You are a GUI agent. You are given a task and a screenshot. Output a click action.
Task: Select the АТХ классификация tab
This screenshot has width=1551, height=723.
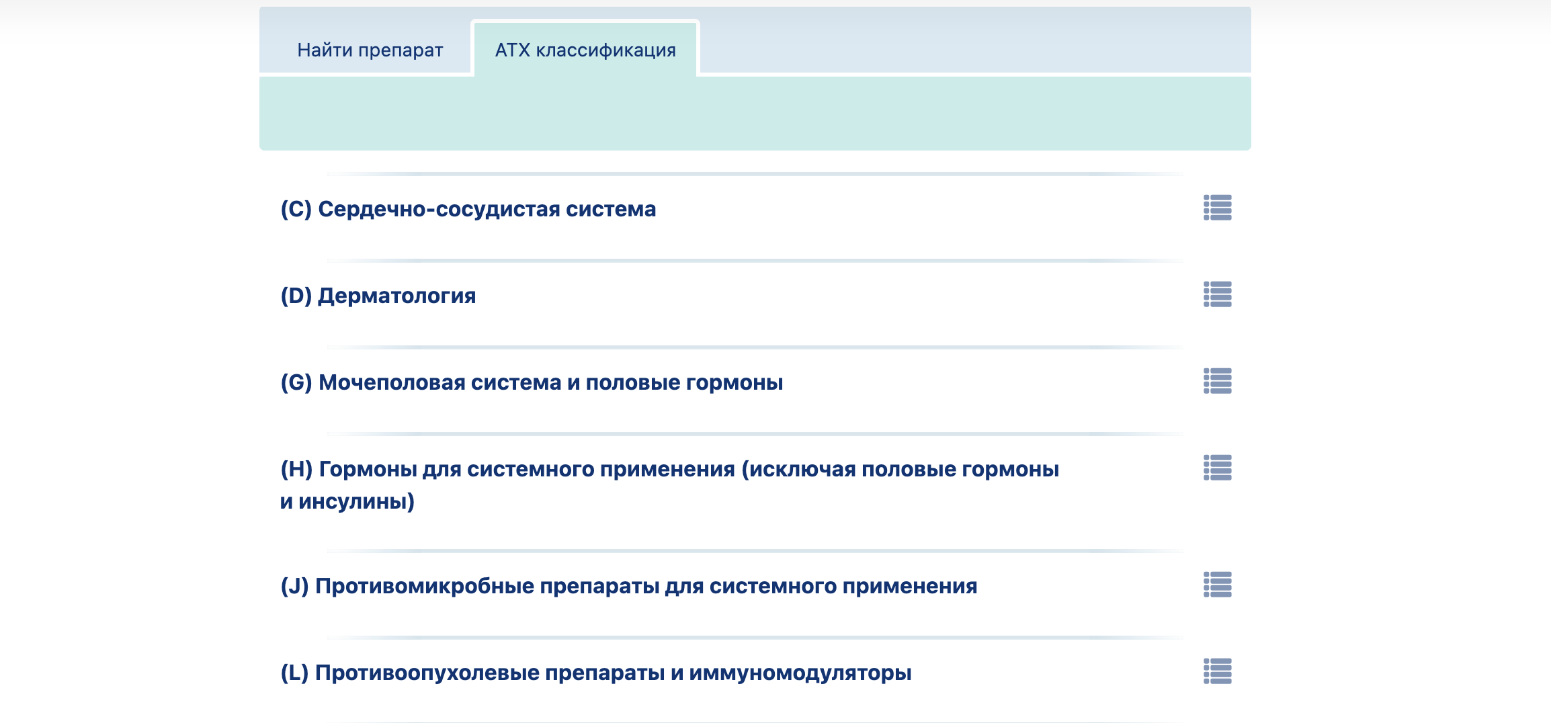[585, 50]
